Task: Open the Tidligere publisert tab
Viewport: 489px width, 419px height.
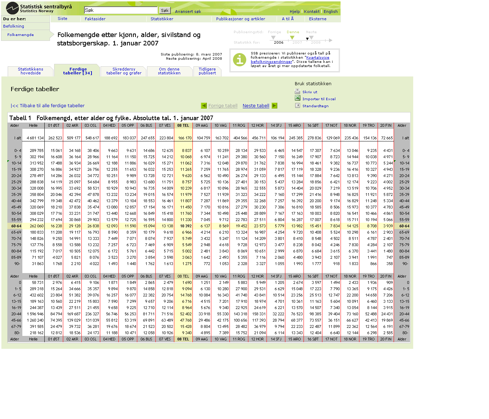Action: tap(207, 71)
